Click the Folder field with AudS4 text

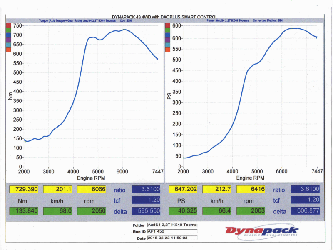(172, 225)
